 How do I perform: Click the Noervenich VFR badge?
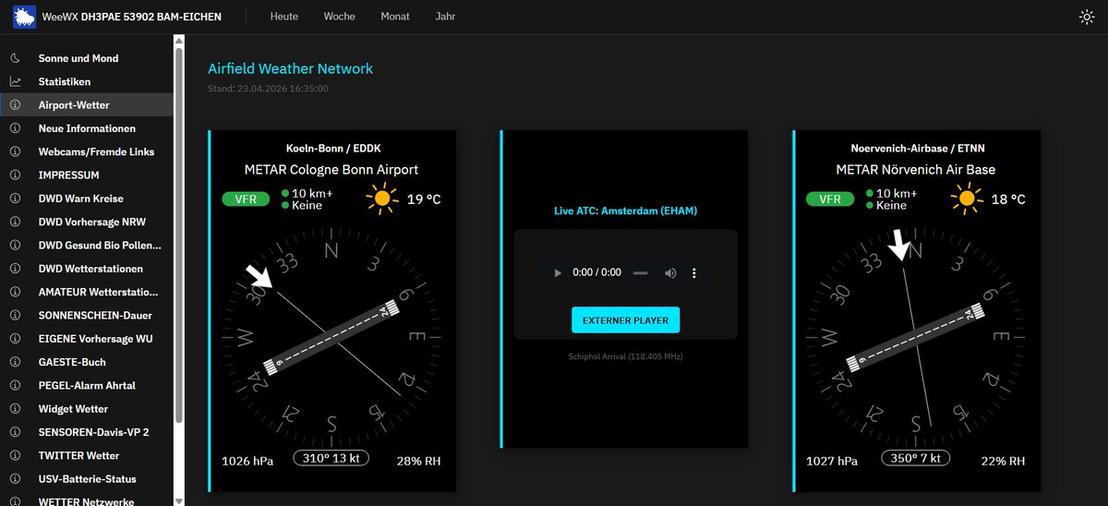point(830,199)
